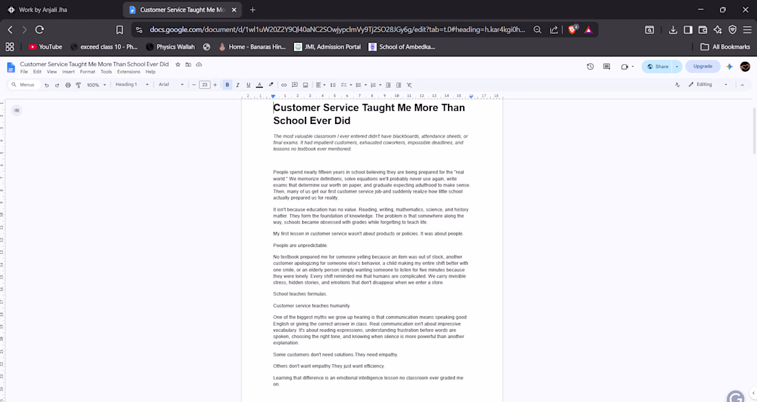This screenshot has width=757, height=402.
Task: Click the font size field showing 23
Action: (x=204, y=85)
